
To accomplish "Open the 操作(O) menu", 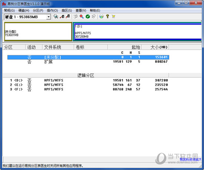I will point(52,10).
